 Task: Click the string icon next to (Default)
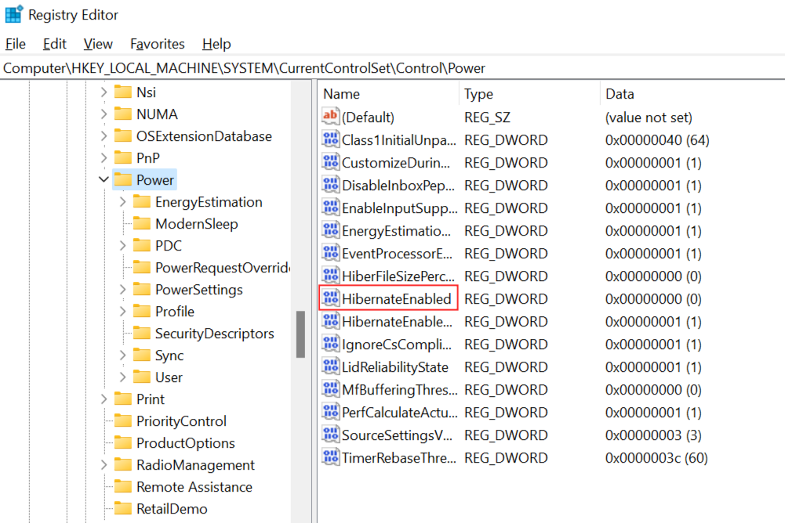331,117
